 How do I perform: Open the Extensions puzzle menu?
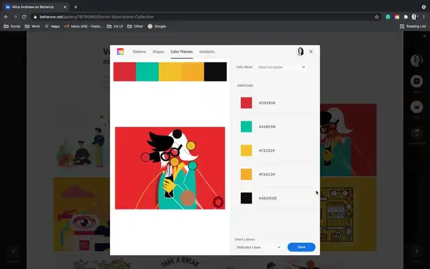coord(406,17)
